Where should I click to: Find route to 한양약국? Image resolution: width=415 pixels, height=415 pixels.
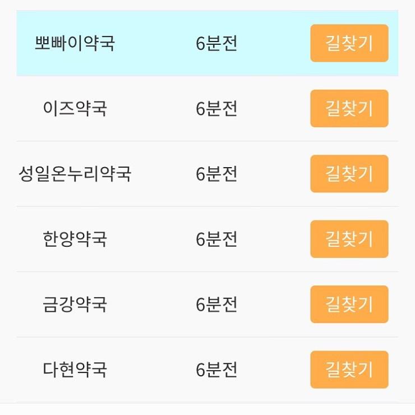tap(349, 239)
